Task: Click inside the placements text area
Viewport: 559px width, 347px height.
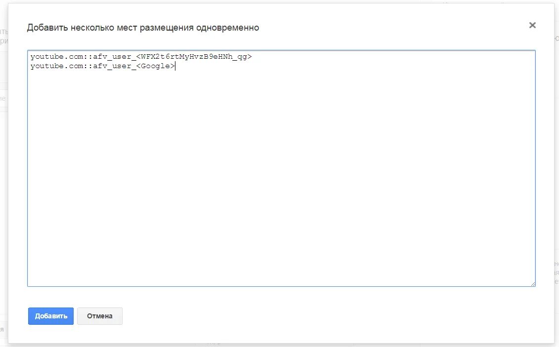Action: click(281, 168)
